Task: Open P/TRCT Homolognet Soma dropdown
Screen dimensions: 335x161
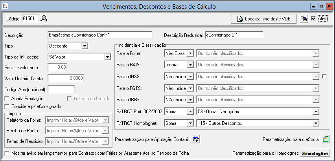Action: pos(190,123)
